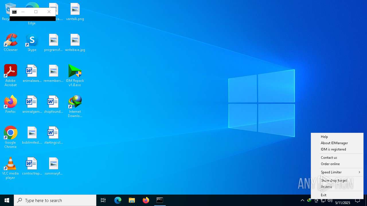Open the volume tray icon
This screenshot has width=367, height=206.
pos(330,200)
